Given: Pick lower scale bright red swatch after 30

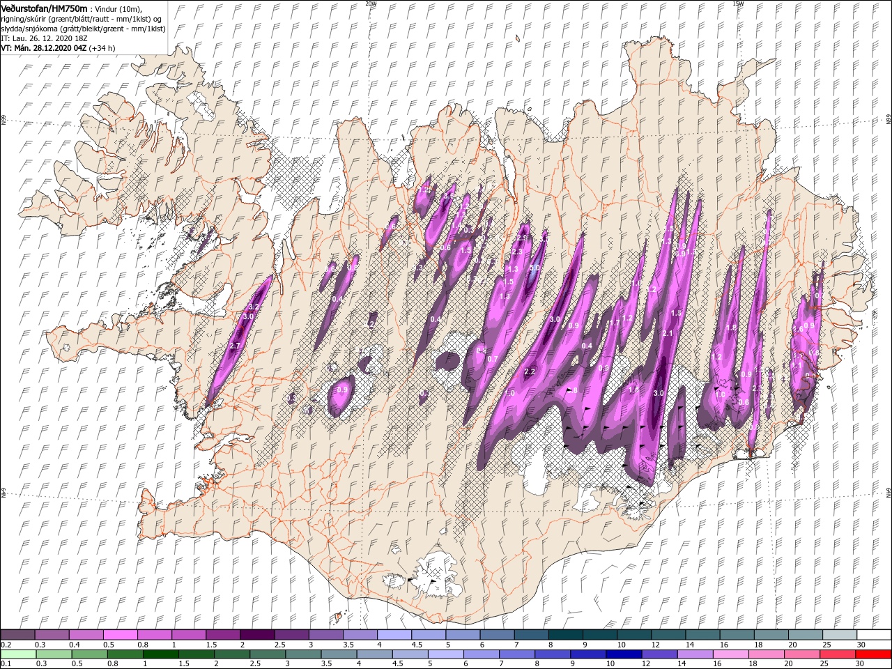Looking at the screenshot, I should [873, 654].
